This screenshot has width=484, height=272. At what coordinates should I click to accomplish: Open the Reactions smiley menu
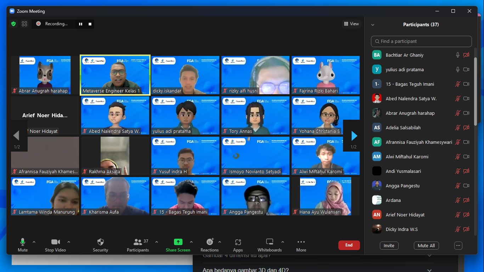[209, 245]
